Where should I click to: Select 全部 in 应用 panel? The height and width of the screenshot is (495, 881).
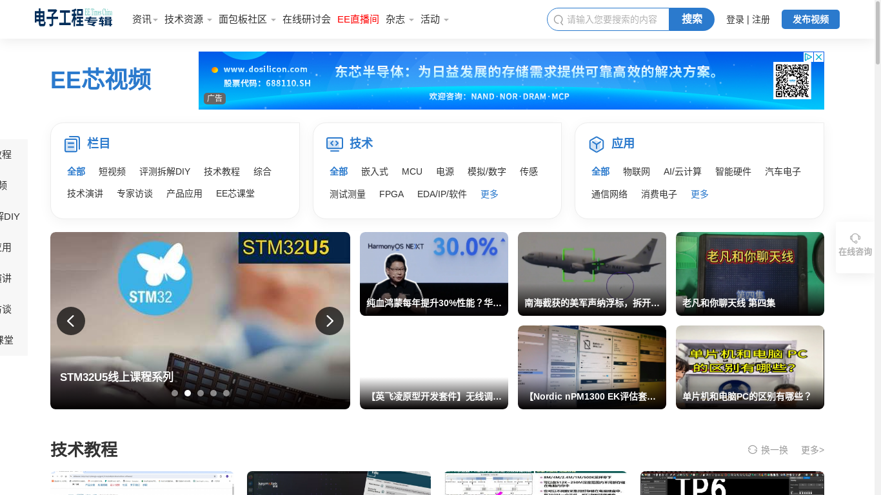pyautogui.click(x=600, y=171)
